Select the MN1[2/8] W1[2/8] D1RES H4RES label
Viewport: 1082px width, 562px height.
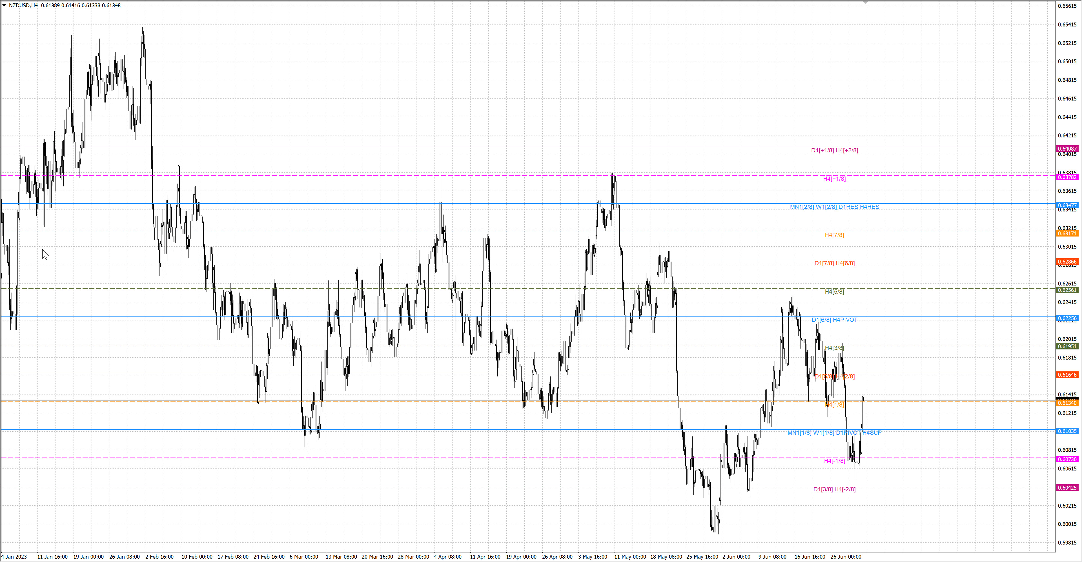tap(835, 207)
